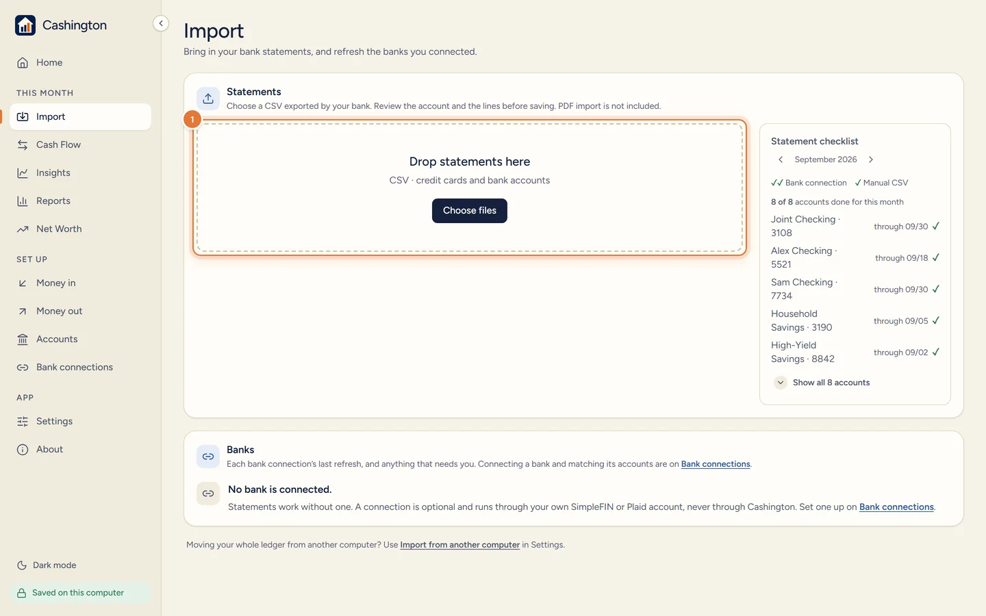Click the Reports bar chart icon
This screenshot has width=986, height=616.
point(23,201)
